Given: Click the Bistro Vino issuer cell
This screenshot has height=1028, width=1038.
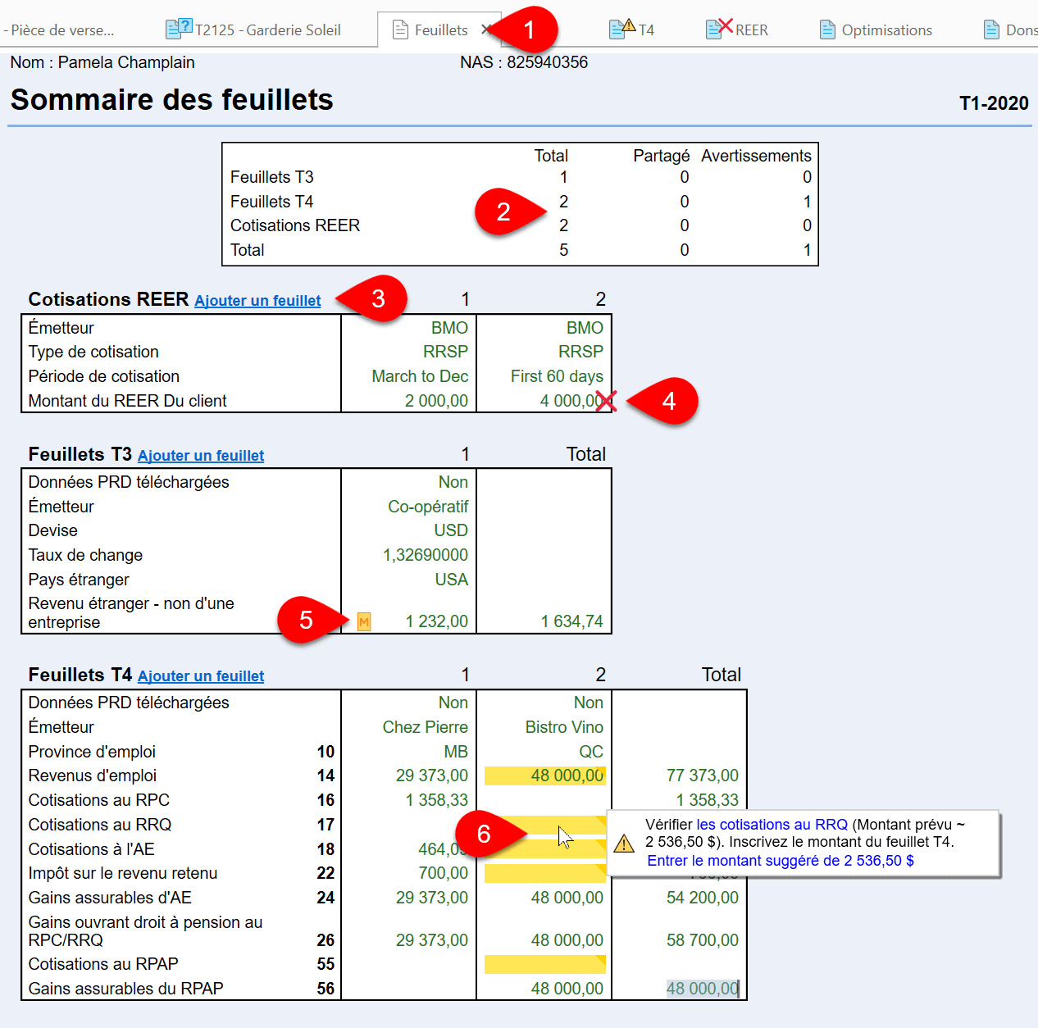Looking at the screenshot, I should coord(564,727).
